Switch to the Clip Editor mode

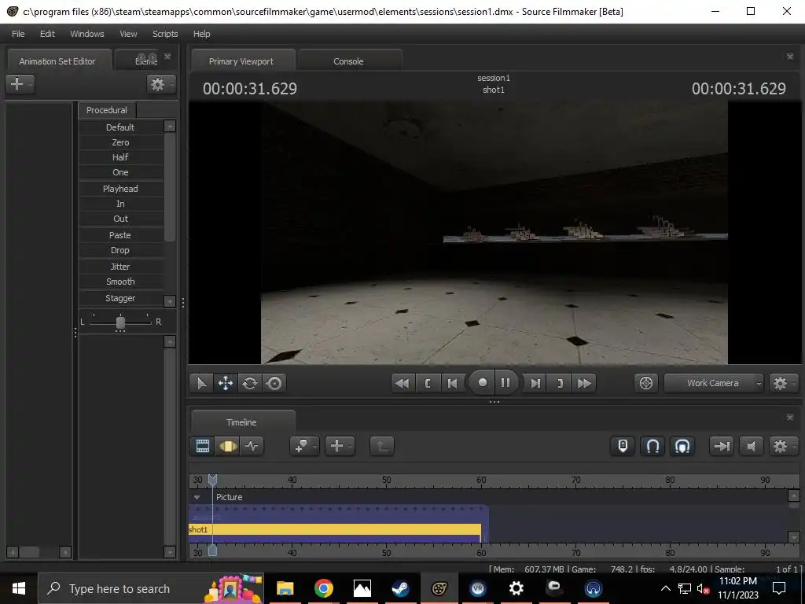click(203, 446)
